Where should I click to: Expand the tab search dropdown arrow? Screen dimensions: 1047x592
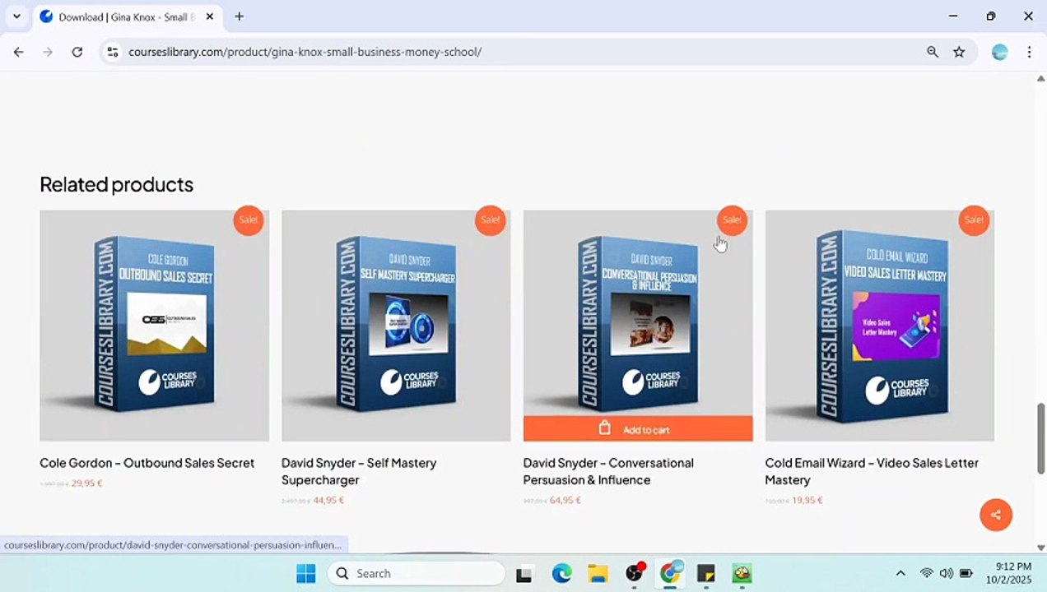pyautogui.click(x=16, y=16)
